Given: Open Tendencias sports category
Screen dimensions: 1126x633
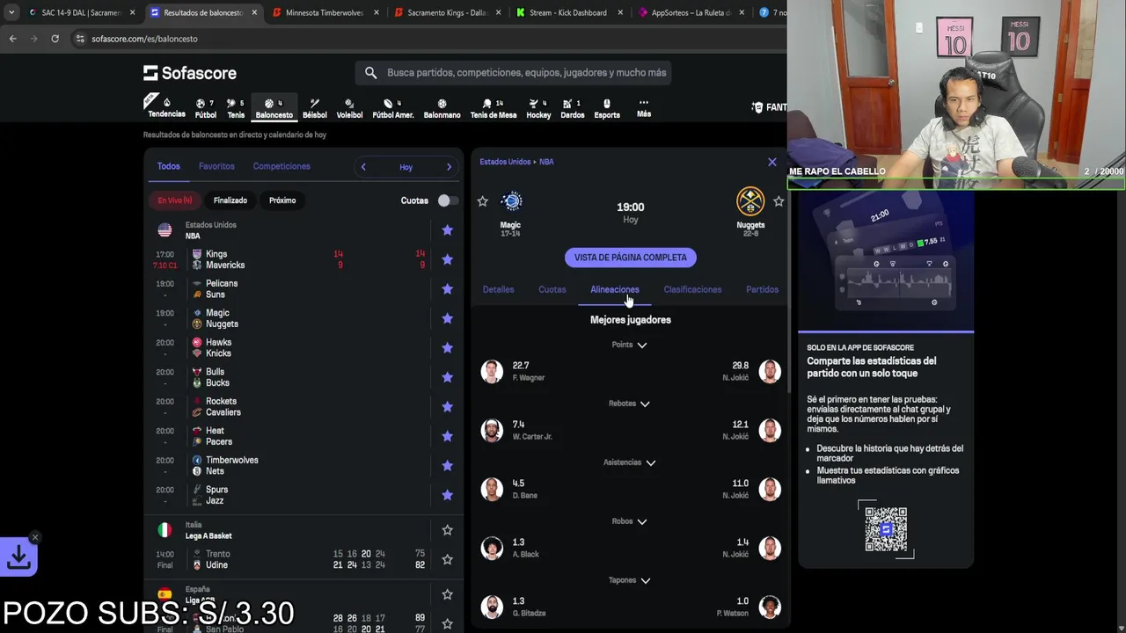Looking at the screenshot, I should point(166,107).
